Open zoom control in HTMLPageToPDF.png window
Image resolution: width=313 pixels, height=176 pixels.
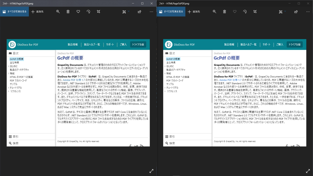point(214,12)
